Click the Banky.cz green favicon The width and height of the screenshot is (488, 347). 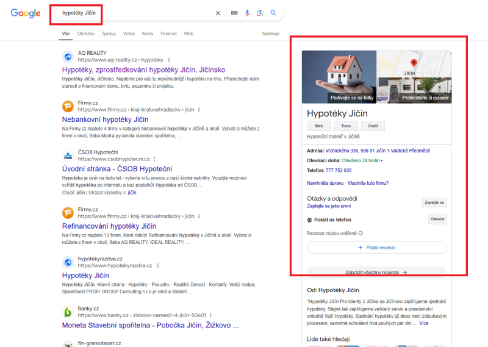[x=68, y=312]
